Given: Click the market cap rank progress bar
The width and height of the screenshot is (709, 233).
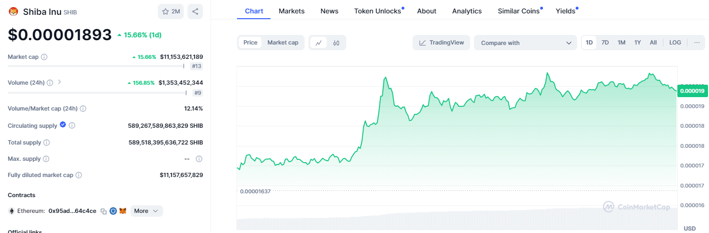Looking at the screenshot, I should [96, 66].
